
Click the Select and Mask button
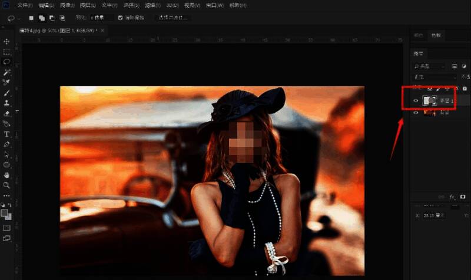[x=172, y=18]
